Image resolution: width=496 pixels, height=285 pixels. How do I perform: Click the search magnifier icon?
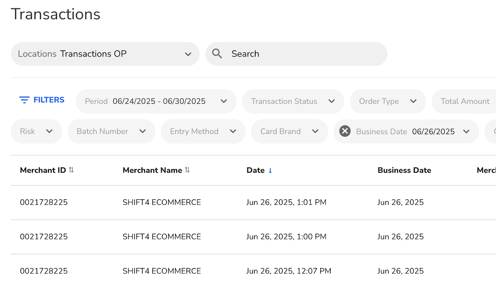[217, 54]
